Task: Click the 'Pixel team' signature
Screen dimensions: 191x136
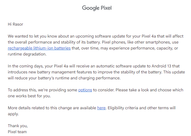Action: click(17, 132)
